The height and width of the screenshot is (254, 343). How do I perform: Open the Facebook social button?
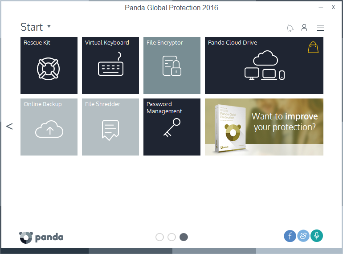click(x=290, y=236)
